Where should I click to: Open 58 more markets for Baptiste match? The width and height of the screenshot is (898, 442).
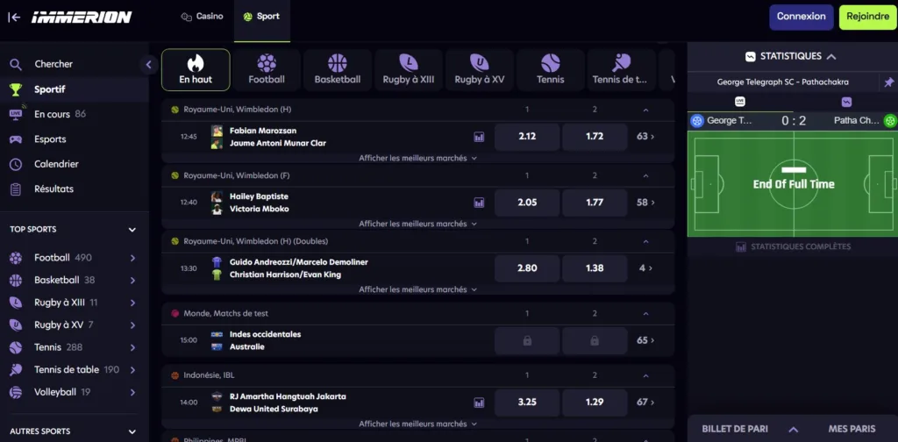[x=645, y=203]
